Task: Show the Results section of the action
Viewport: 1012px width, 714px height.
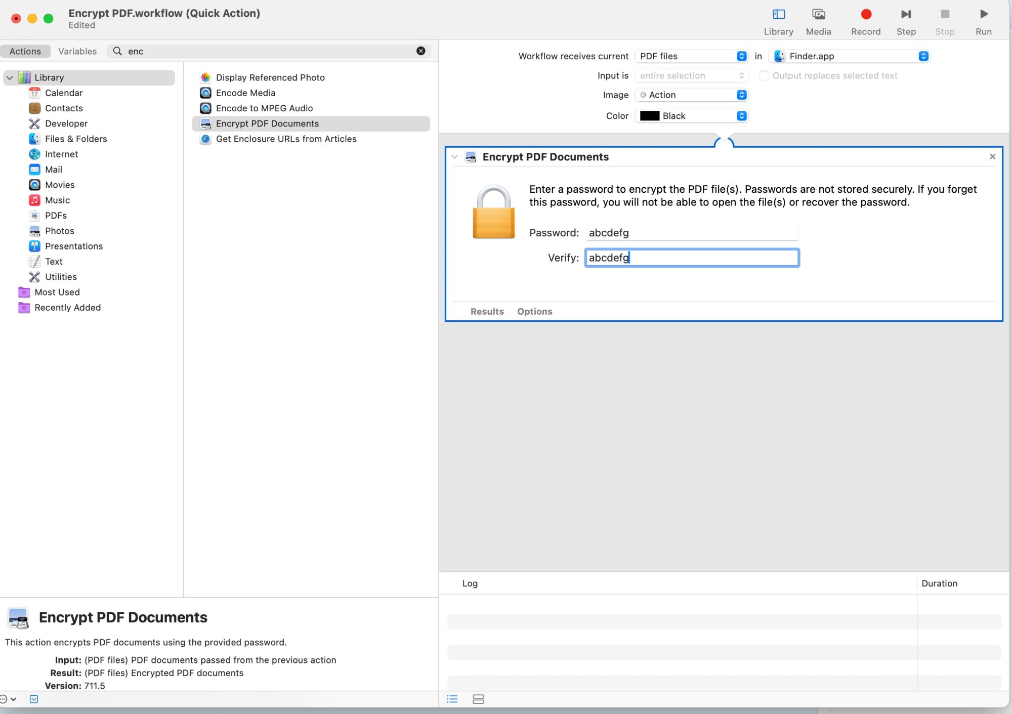Action: (x=487, y=311)
